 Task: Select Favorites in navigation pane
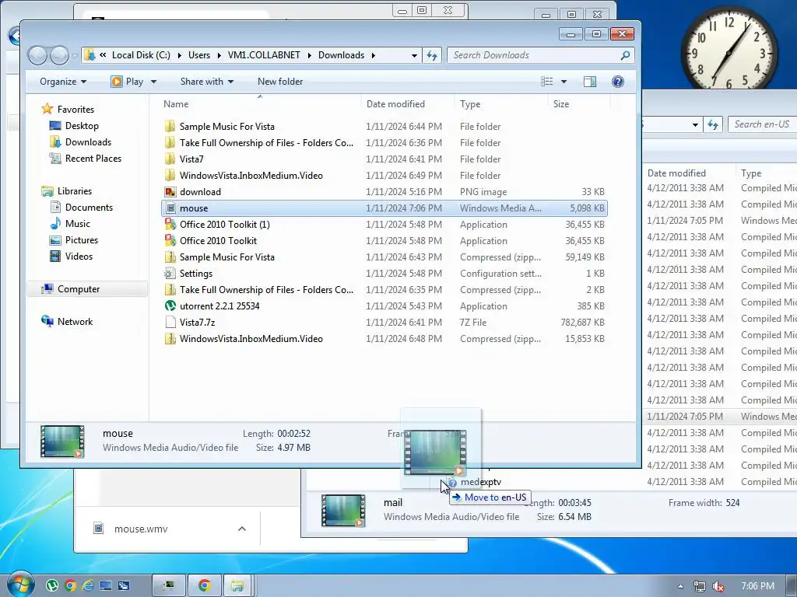(x=75, y=109)
